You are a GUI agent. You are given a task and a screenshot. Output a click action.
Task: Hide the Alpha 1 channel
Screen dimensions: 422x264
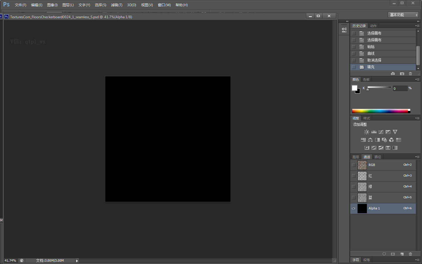[354, 208]
